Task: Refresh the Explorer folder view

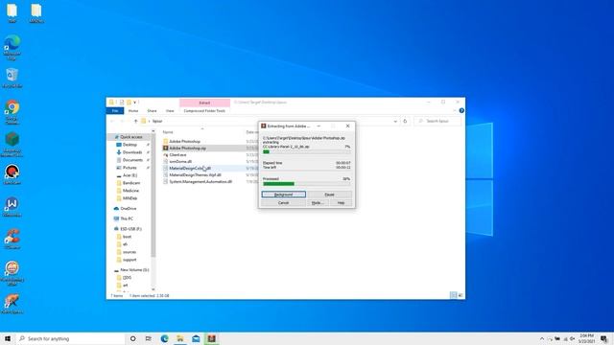Action: click(405, 122)
